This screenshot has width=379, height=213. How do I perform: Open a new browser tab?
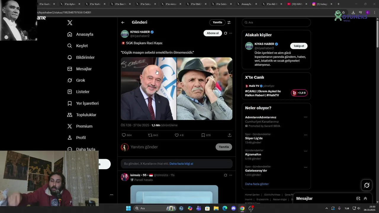(338, 4)
